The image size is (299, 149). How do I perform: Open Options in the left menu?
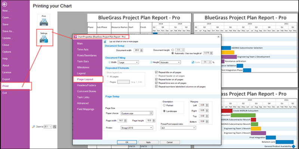point(7,52)
